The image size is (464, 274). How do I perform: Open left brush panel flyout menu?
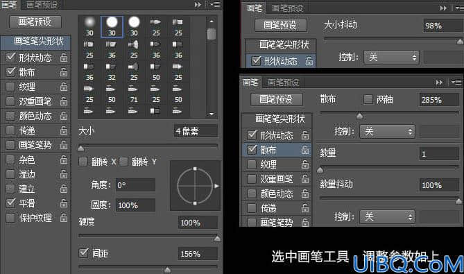pos(216,4)
